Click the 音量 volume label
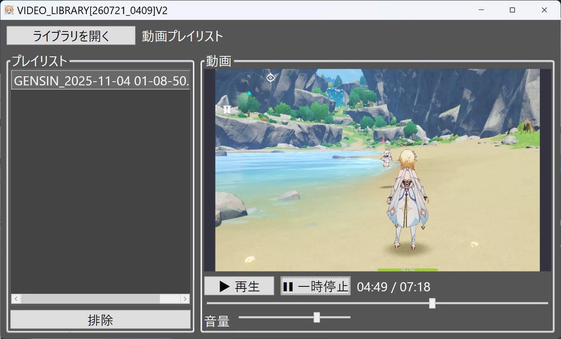The width and height of the screenshot is (561, 339). click(217, 322)
